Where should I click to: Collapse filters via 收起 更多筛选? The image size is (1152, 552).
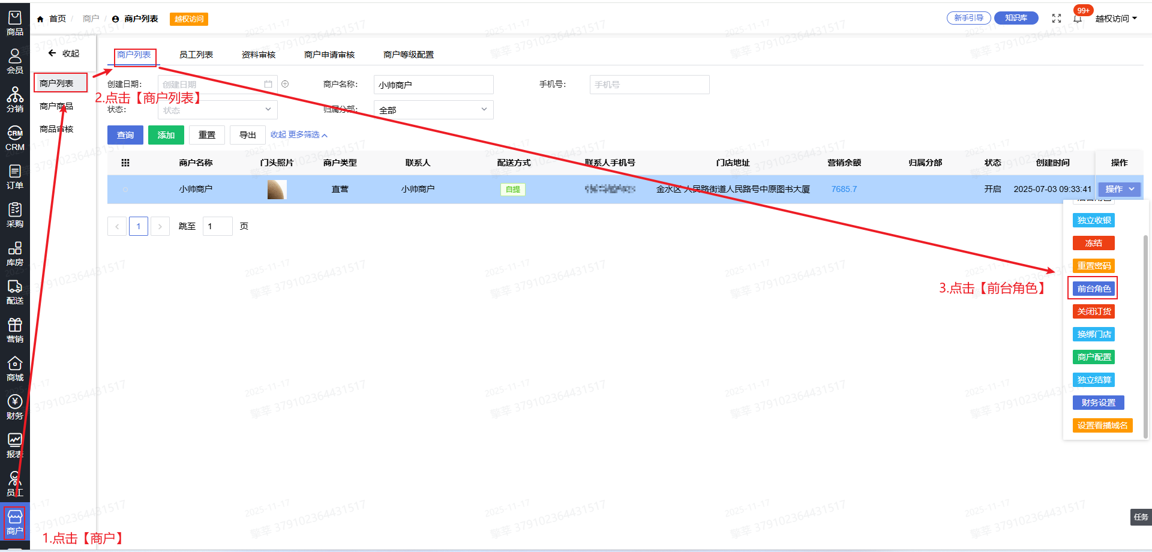pyautogui.click(x=299, y=135)
